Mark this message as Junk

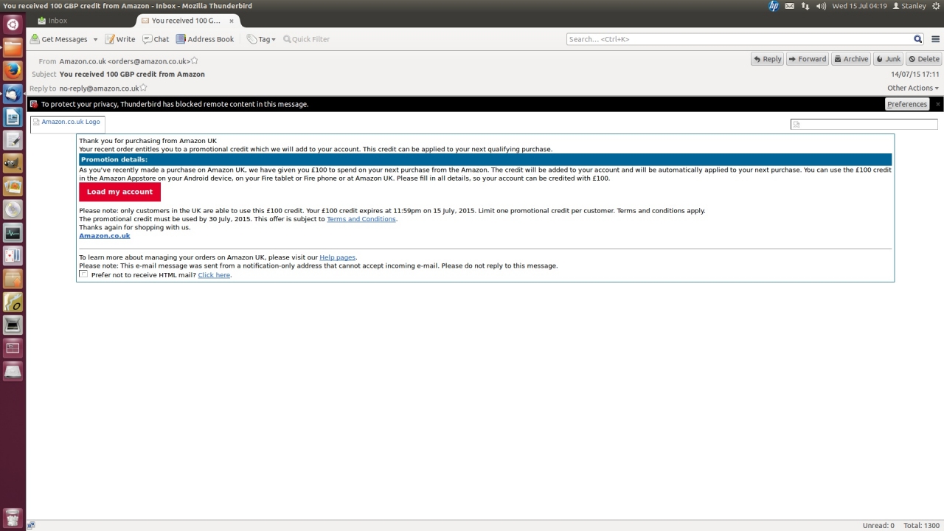[888, 59]
